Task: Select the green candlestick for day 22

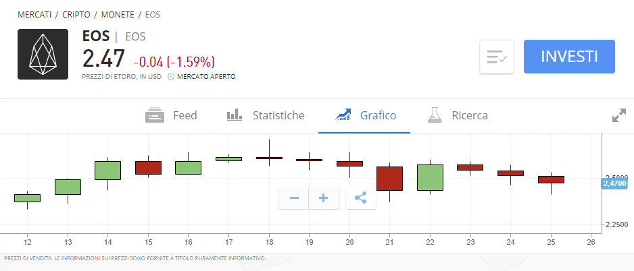Action: tap(430, 177)
